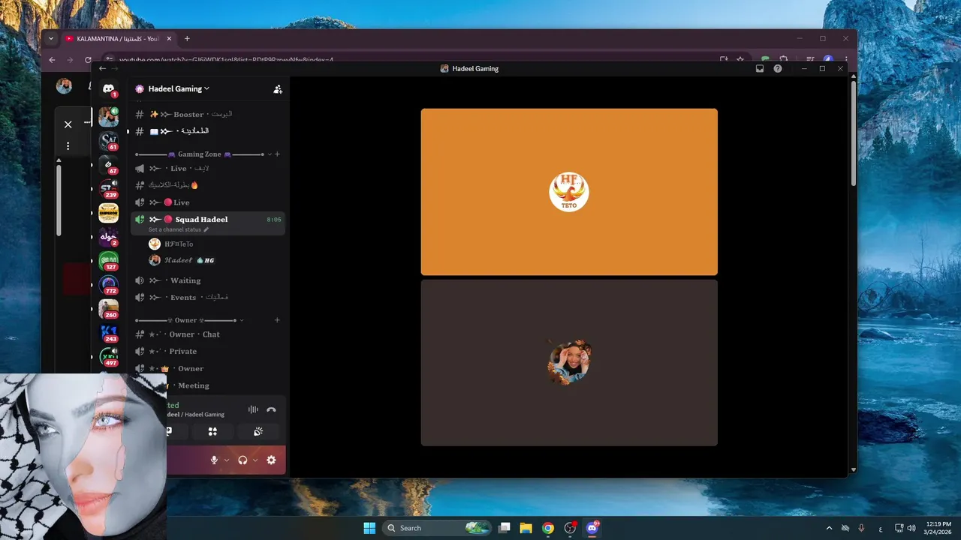Image resolution: width=961 pixels, height=540 pixels.
Task: Disconnect from voice with the hang-up icon
Action: 271,409
